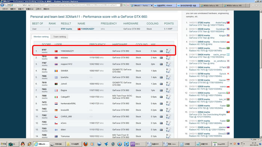This screenshot has width=262, height=147.
Task: Open second NVIDIA GeForce browser tab
Action: [234, 6]
